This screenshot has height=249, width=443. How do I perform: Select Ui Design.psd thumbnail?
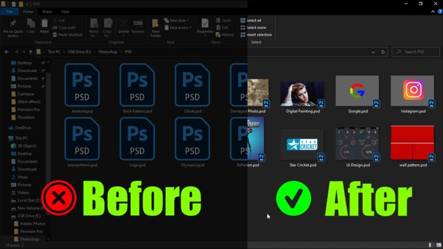(x=358, y=144)
